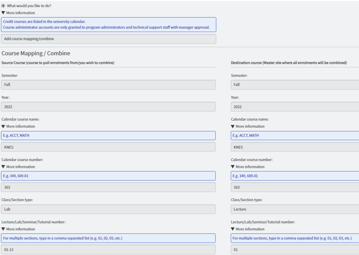Open the source course Semester dropdown
This screenshot has width=359, height=255.
tap(108, 85)
